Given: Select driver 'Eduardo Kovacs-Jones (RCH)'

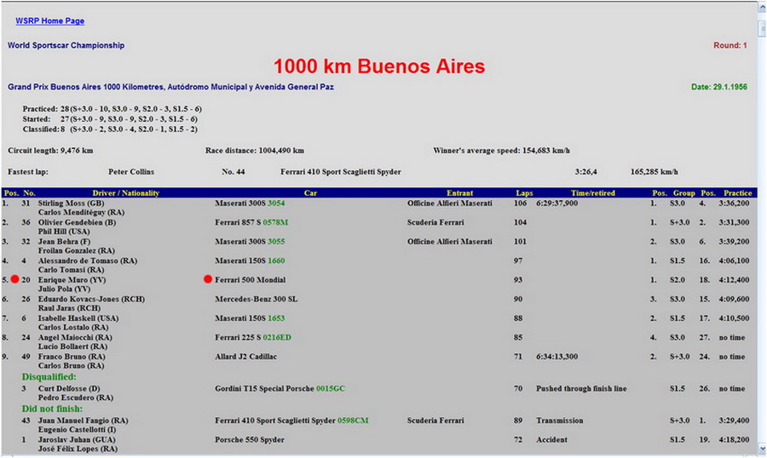Looking at the screenshot, I should [x=91, y=299].
